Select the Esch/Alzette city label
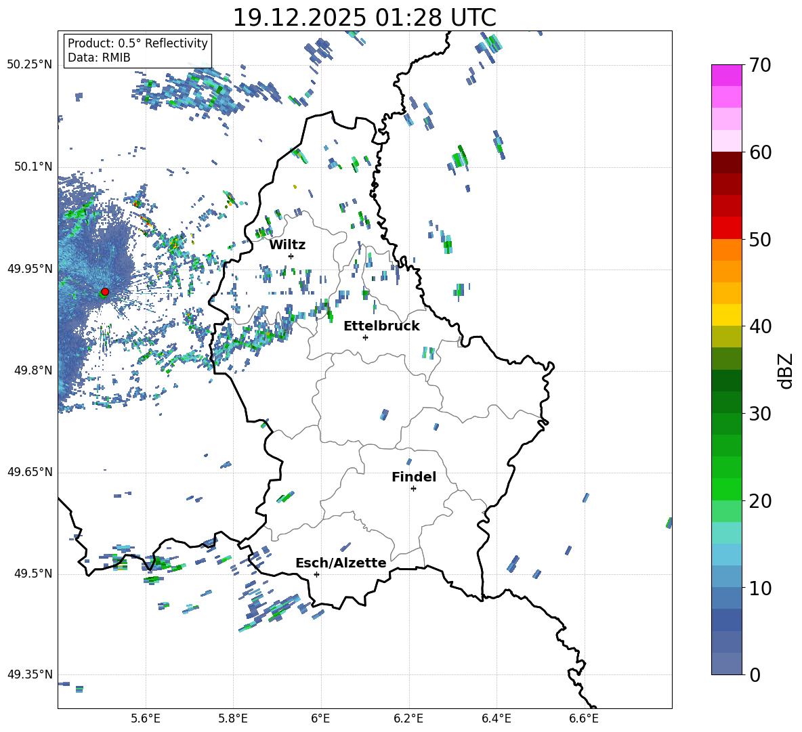802x732 pixels. click(x=341, y=563)
